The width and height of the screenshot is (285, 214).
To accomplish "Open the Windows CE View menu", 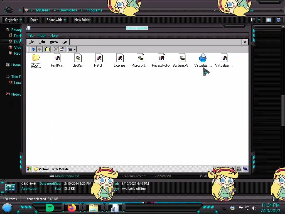I will click(54, 42).
